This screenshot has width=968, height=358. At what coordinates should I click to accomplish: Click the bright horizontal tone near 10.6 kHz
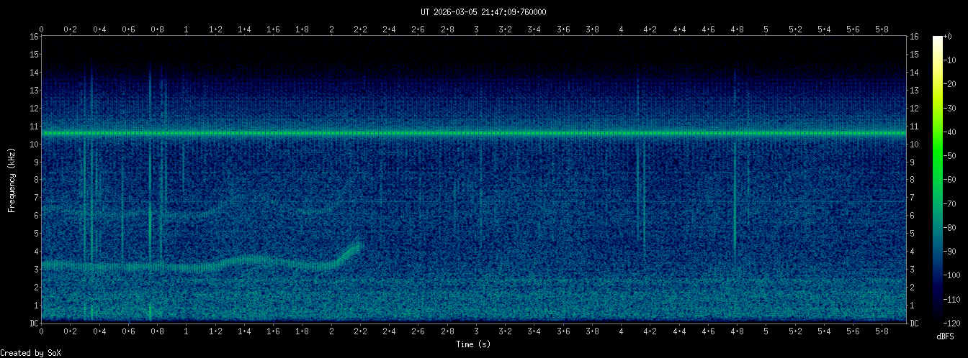[475, 134]
